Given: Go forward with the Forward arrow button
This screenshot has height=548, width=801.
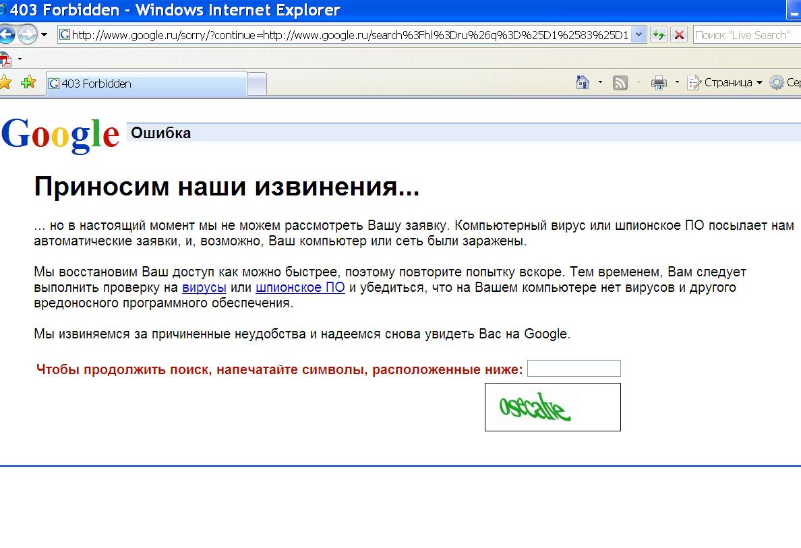Looking at the screenshot, I should 28,35.
